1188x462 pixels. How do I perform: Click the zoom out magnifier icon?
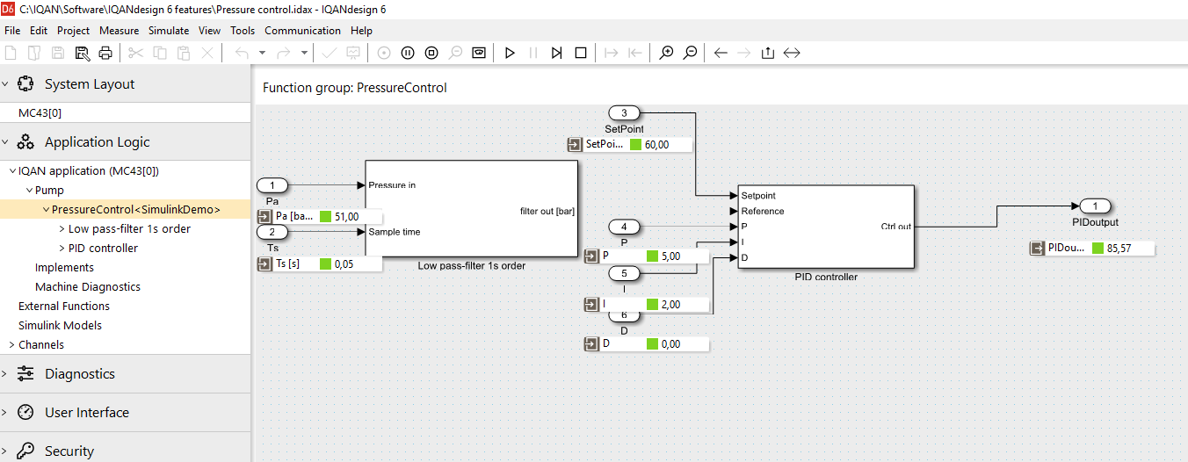click(x=690, y=53)
